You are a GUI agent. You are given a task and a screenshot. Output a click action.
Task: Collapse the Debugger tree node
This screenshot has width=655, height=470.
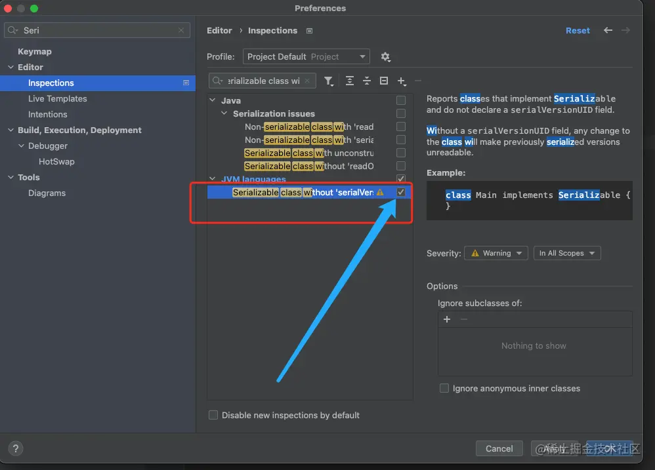click(x=21, y=146)
